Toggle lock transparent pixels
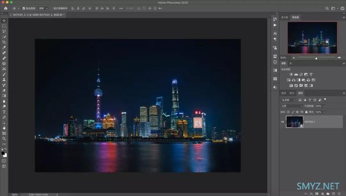346x196 pixels. [289, 112]
